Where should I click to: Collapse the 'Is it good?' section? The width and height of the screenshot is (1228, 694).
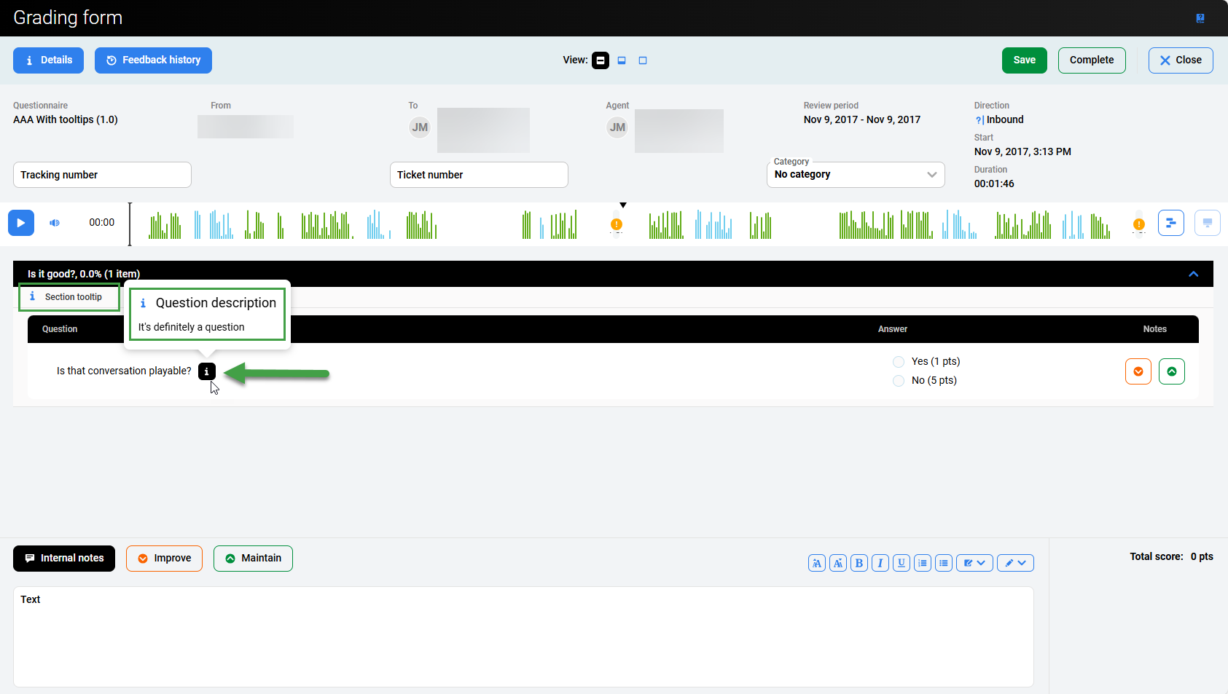(1193, 274)
